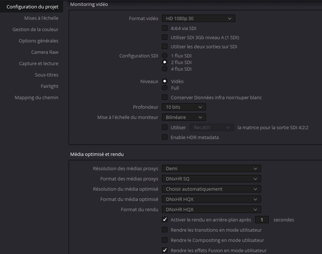Viewport: 322px width, 254px height.
Task: Click the Niveaux label
Action: click(149, 82)
